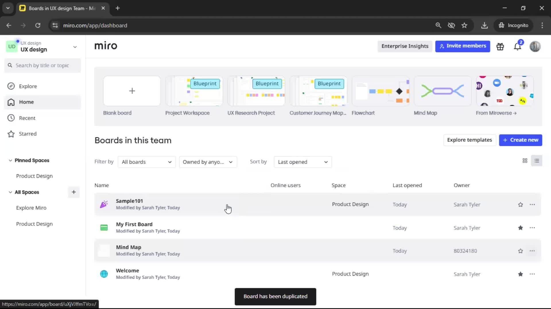Select the Flowchart template
551x309 pixels.
(381, 91)
